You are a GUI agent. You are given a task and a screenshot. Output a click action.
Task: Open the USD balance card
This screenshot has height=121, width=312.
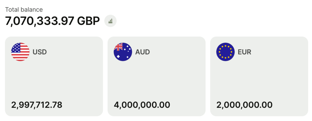point(54,77)
